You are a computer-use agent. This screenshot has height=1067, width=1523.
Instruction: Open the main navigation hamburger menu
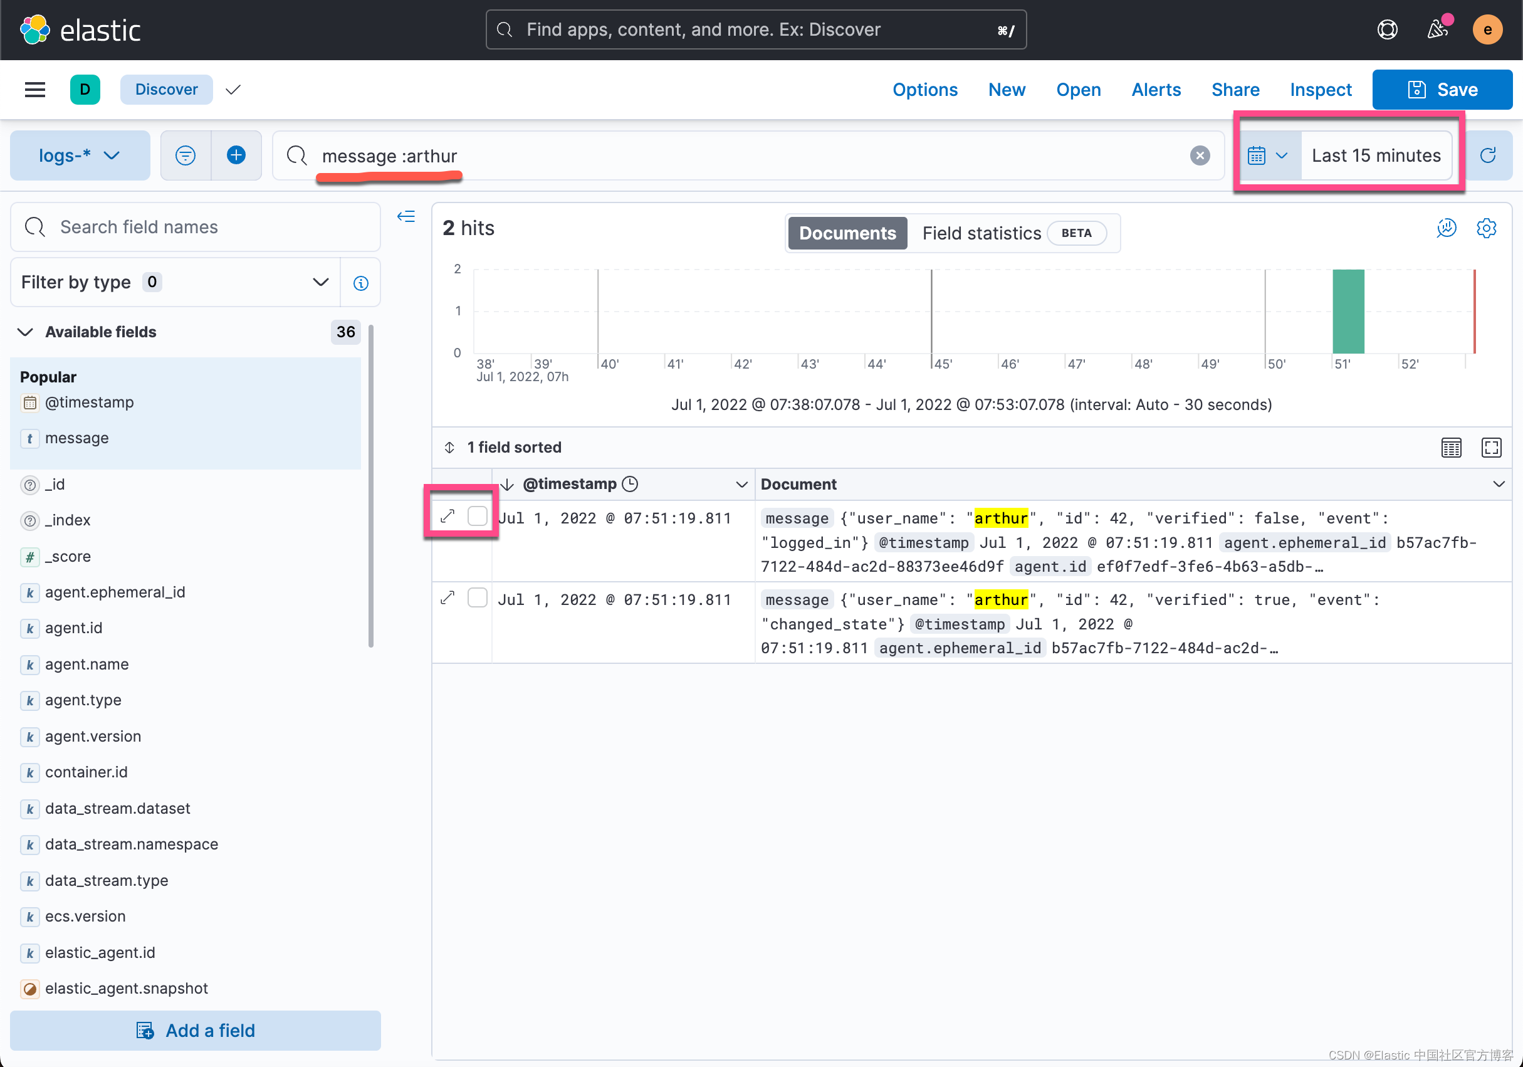pyautogui.click(x=34, y=90)
